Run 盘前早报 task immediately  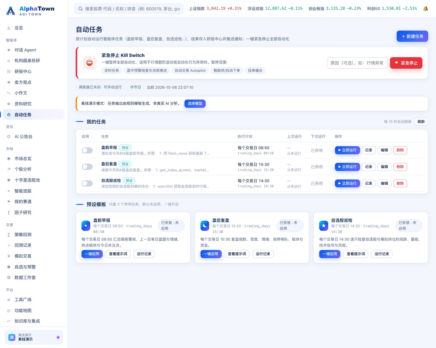tap(347, 150)
